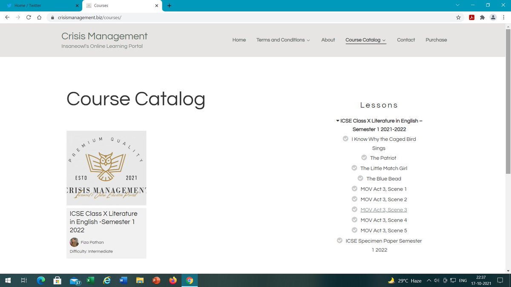The width and height of the screenshot is (511, 287).
Task: Bookmark this page with the star icon
Action: point(458,17)
